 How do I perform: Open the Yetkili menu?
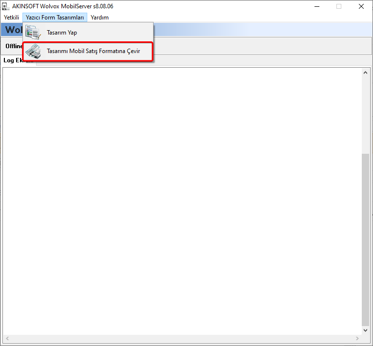(x=11, y=18)
